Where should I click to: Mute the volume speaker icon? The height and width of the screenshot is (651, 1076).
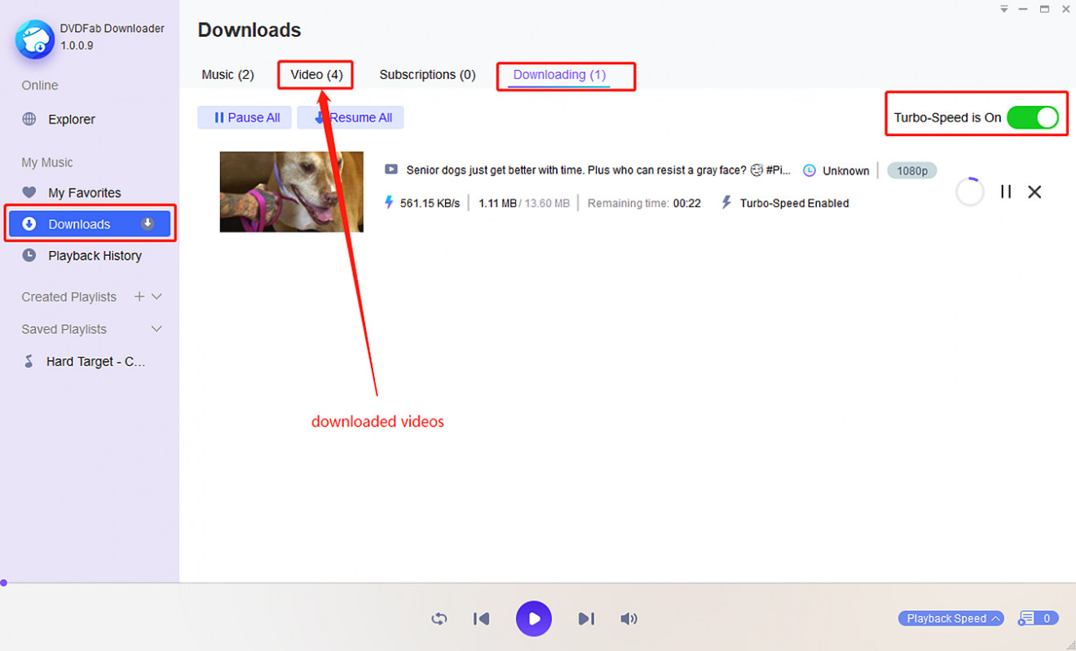pyautogui.click(x=628, y=618)
